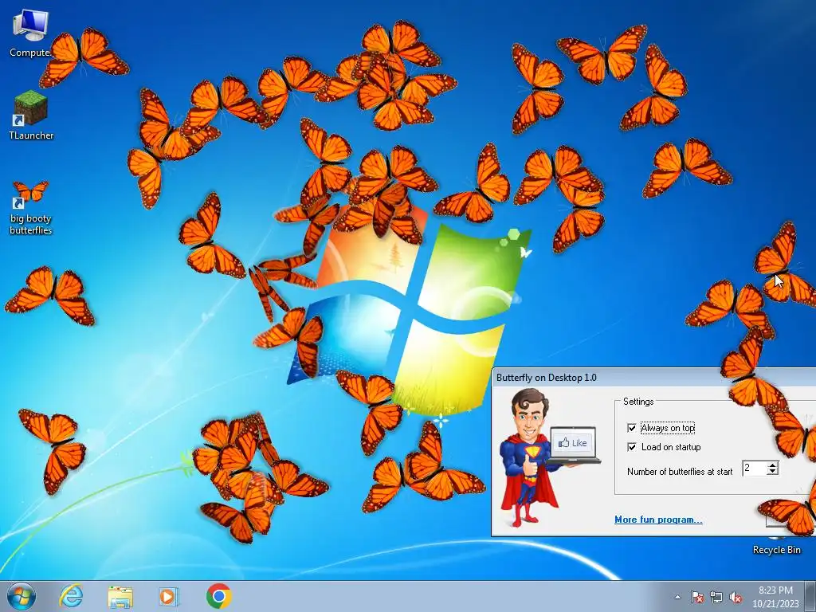Click the superhero mascot image

528,457
